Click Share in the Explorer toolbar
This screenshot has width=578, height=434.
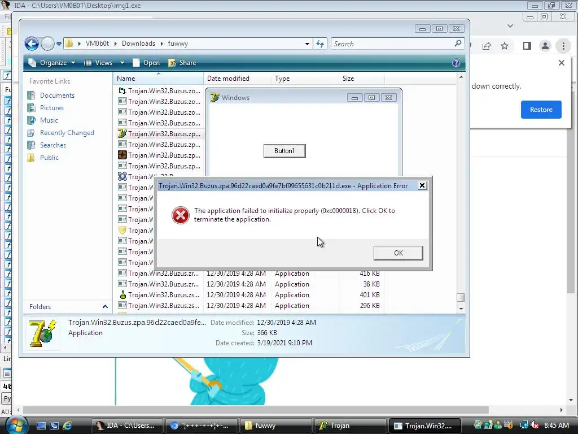[x=182, y=63]
